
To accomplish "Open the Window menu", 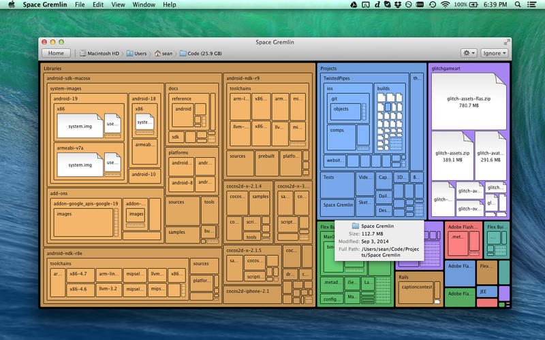I will click(143, 5).
